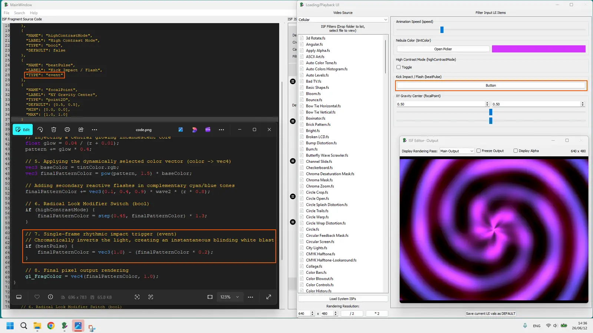593x333 pixels.
Task: Enable the High Contrast Mode Toggle checkbox
Action: point(398,67)
